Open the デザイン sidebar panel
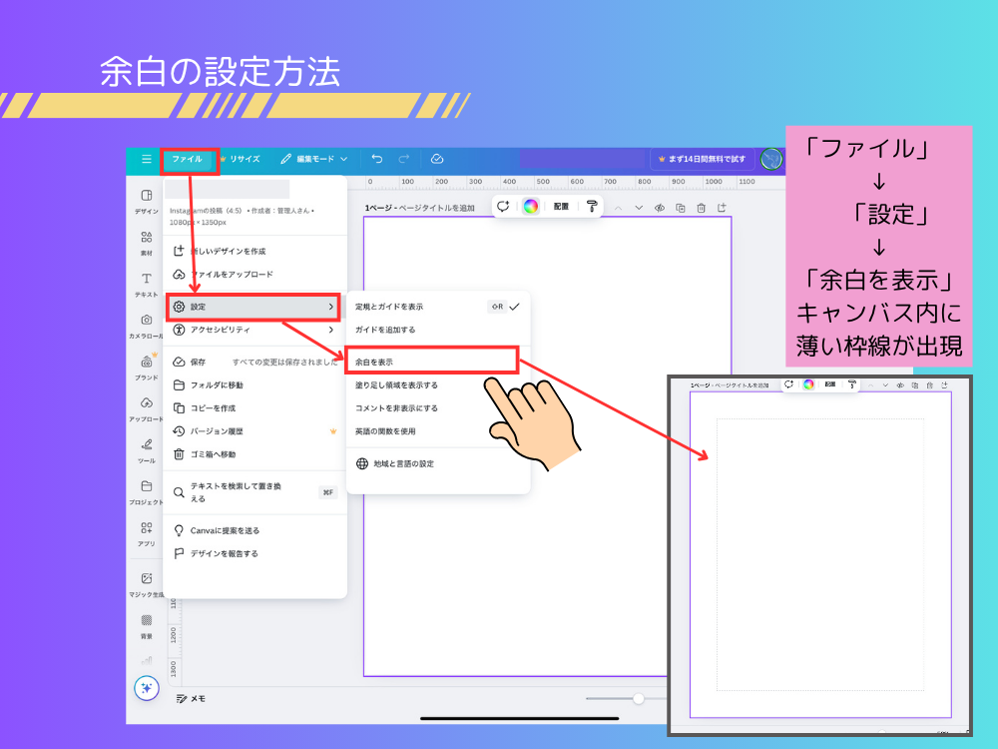 pos(147,202)
